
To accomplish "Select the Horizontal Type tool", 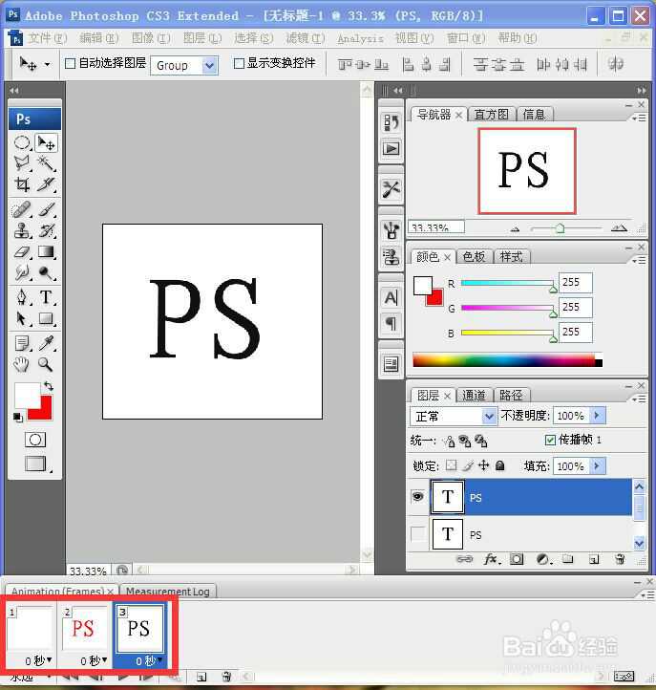I will (46, 296).
